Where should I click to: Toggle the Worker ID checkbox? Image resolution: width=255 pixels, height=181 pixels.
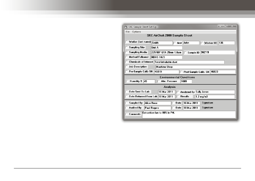[202, 43]
